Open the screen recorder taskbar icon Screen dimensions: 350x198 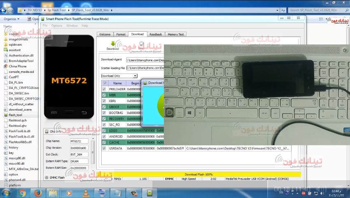[x=134, y=193]
